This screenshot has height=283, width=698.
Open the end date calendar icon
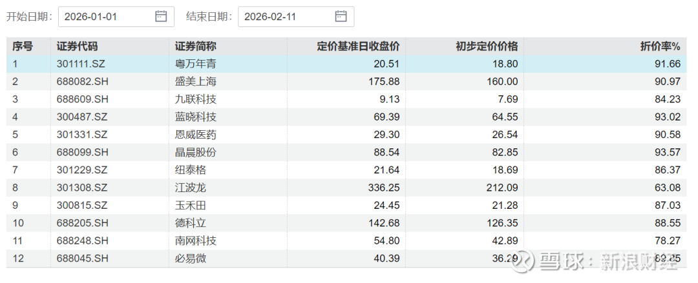click(341, 17)
